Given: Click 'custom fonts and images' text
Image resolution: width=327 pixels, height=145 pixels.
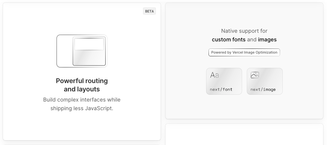Looking at the screenshot, I should click(x=244, y=40).
